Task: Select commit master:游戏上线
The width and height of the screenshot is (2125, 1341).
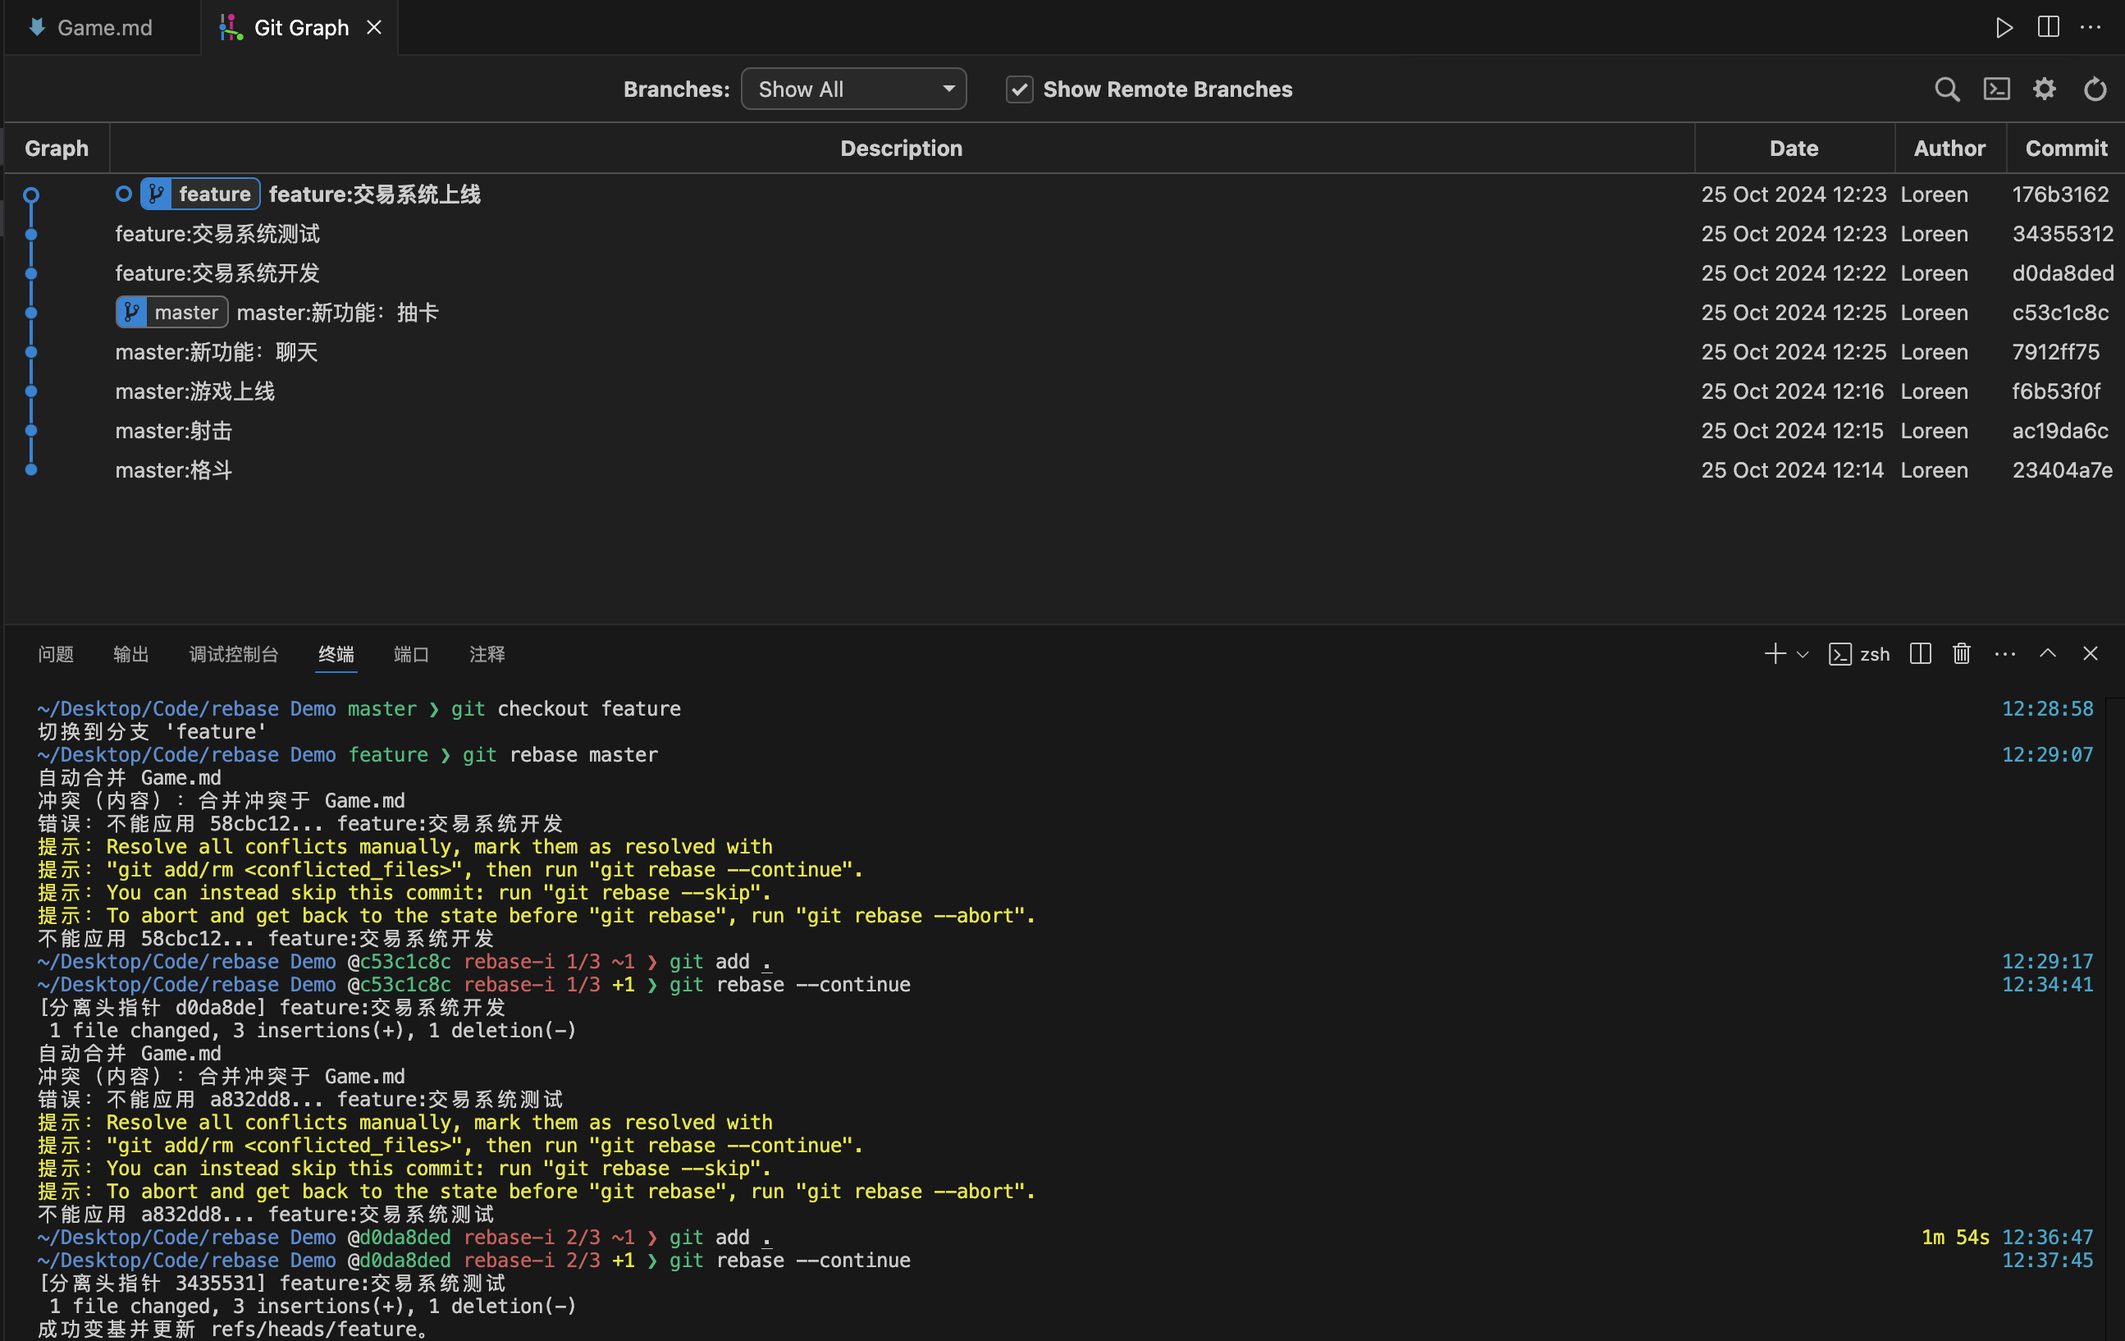Action: click(195, 391)
